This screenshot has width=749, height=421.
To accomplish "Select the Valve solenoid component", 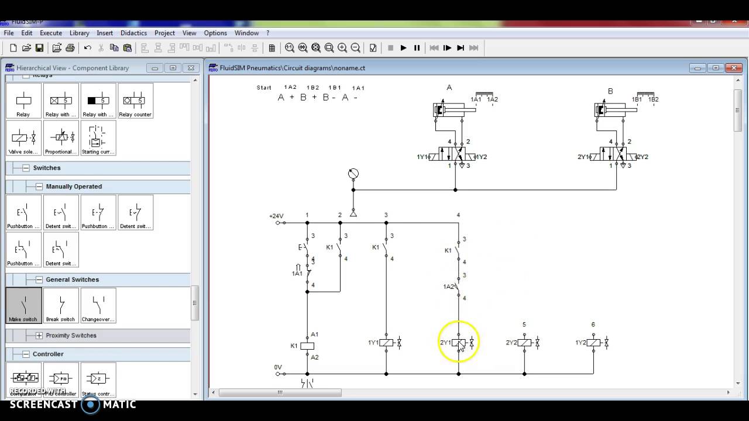I will click(x=23, y=138).
